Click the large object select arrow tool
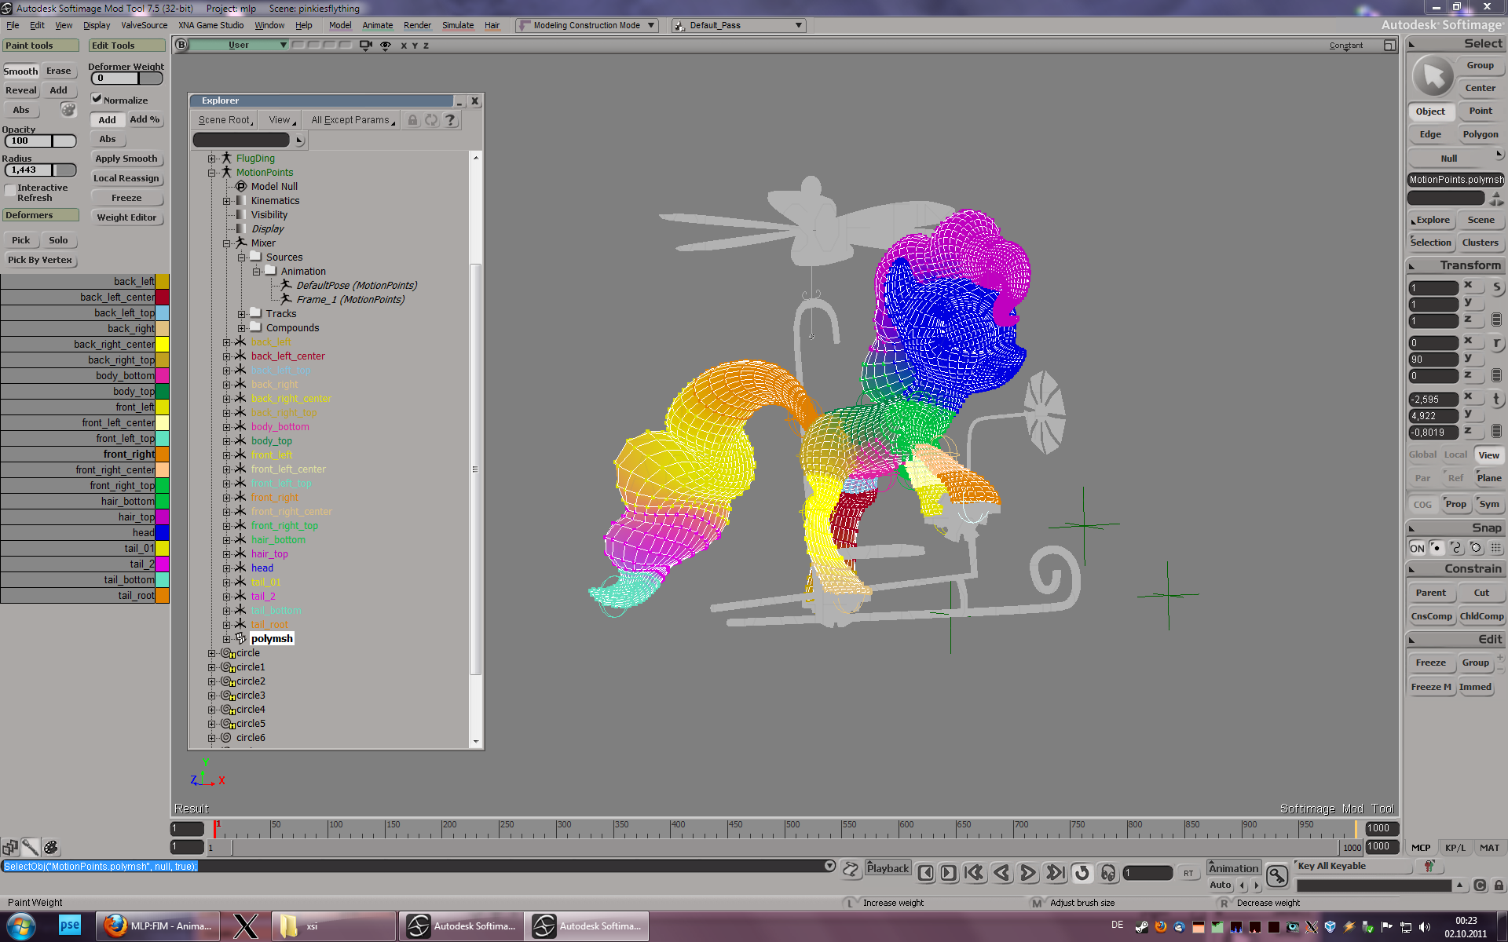This screenshot has width=1508, height=942. tap(1433, 77)
